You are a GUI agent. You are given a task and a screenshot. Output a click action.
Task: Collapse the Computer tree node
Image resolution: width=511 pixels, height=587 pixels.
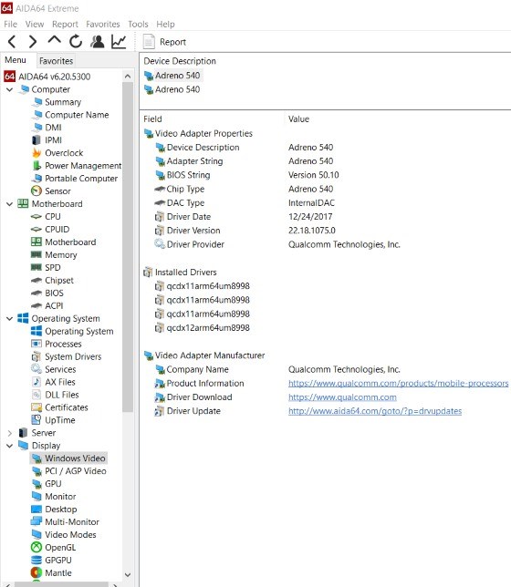10,89
